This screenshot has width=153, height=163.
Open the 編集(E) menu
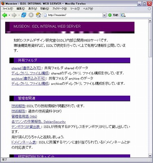pos(21,9)
